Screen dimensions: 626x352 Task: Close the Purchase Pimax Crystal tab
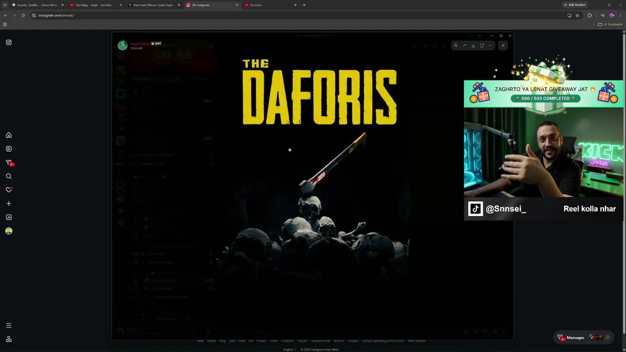pos(179,5)
